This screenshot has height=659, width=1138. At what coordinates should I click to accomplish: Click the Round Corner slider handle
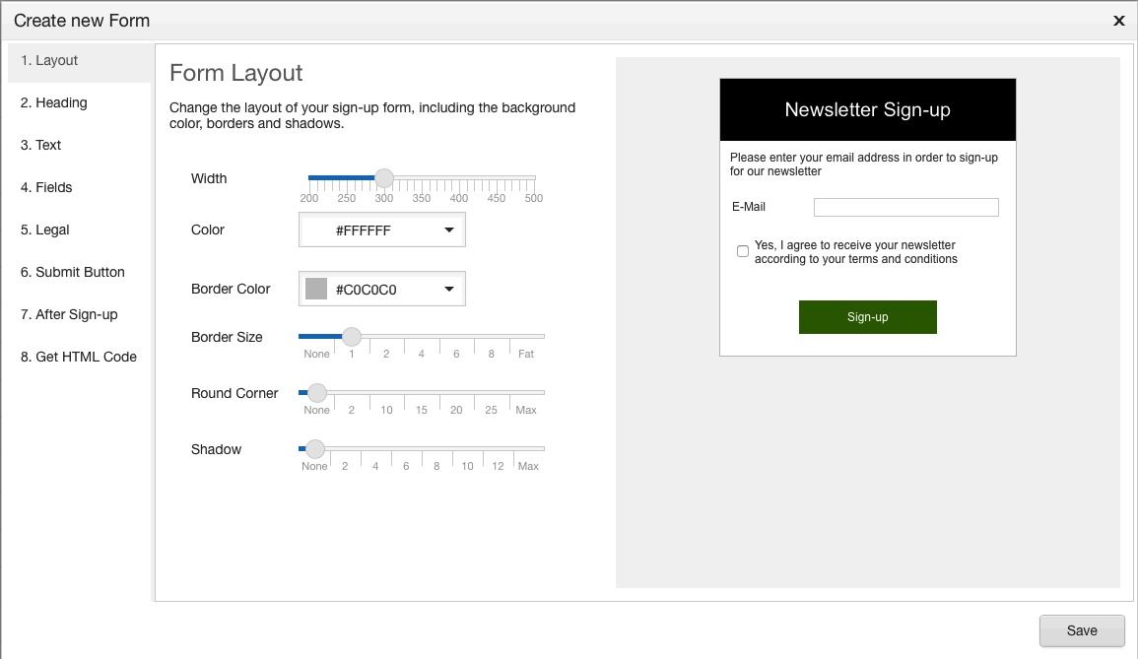point(316,393)
